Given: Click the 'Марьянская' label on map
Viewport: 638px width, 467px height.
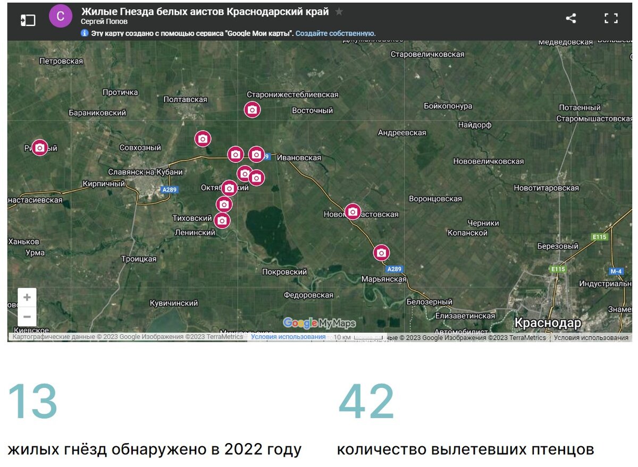Looking at the screenshot, I should (x=384, y=279).
